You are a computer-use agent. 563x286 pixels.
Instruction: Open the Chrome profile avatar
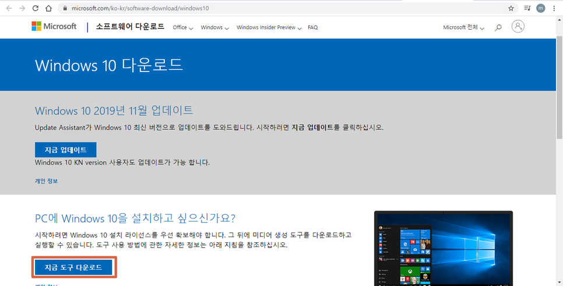[541, 8]
